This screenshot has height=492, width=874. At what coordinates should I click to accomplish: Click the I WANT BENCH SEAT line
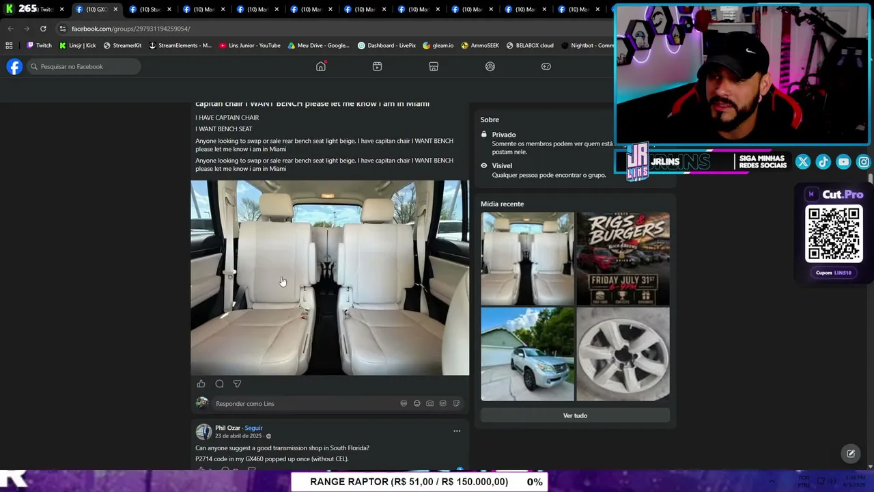pos(223,129)
